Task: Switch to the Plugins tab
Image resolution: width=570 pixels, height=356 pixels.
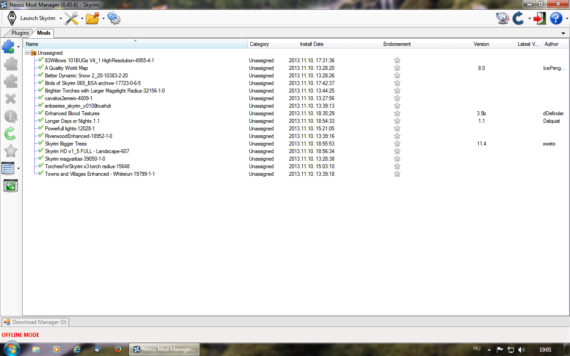Action: point(20,33)
